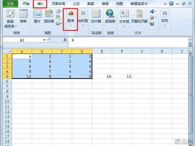Open the Symbol (符号) menu
Viewport: 195px width, 146px height.
tap(165, 17)
